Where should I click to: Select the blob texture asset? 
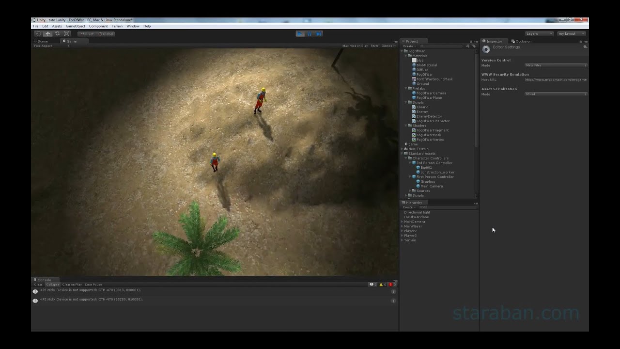click(x=417, y=61)
